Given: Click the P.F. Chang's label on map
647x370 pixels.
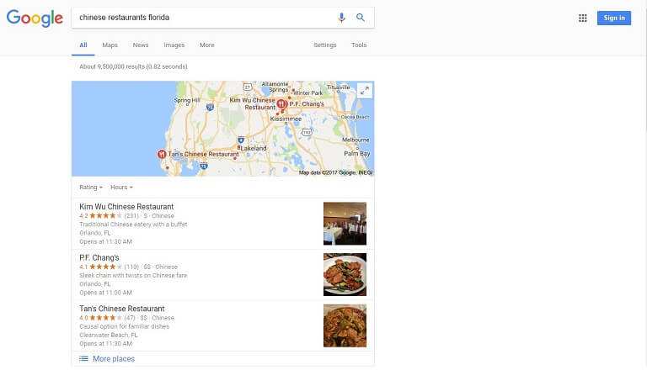Looking at the screenshot, I should point(307,103).
